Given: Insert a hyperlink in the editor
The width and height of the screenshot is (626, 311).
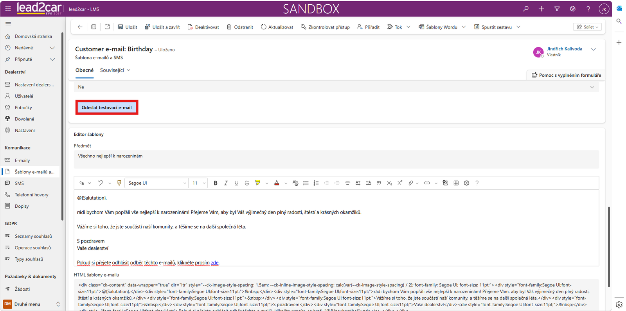Looking at the screenshot, I should [x=427, y=183].
